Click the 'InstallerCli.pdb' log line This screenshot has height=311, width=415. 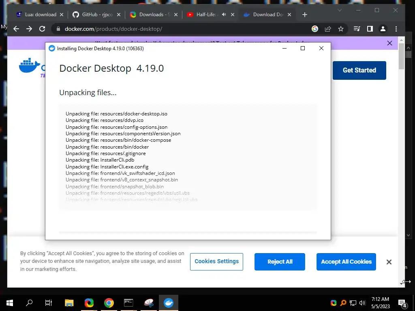coord(100,160)
